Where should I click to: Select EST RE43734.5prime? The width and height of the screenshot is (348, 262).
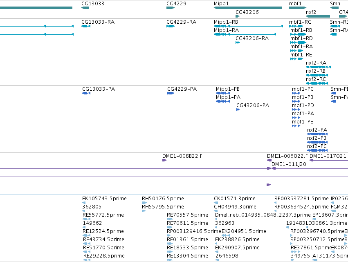pos(103,240)
